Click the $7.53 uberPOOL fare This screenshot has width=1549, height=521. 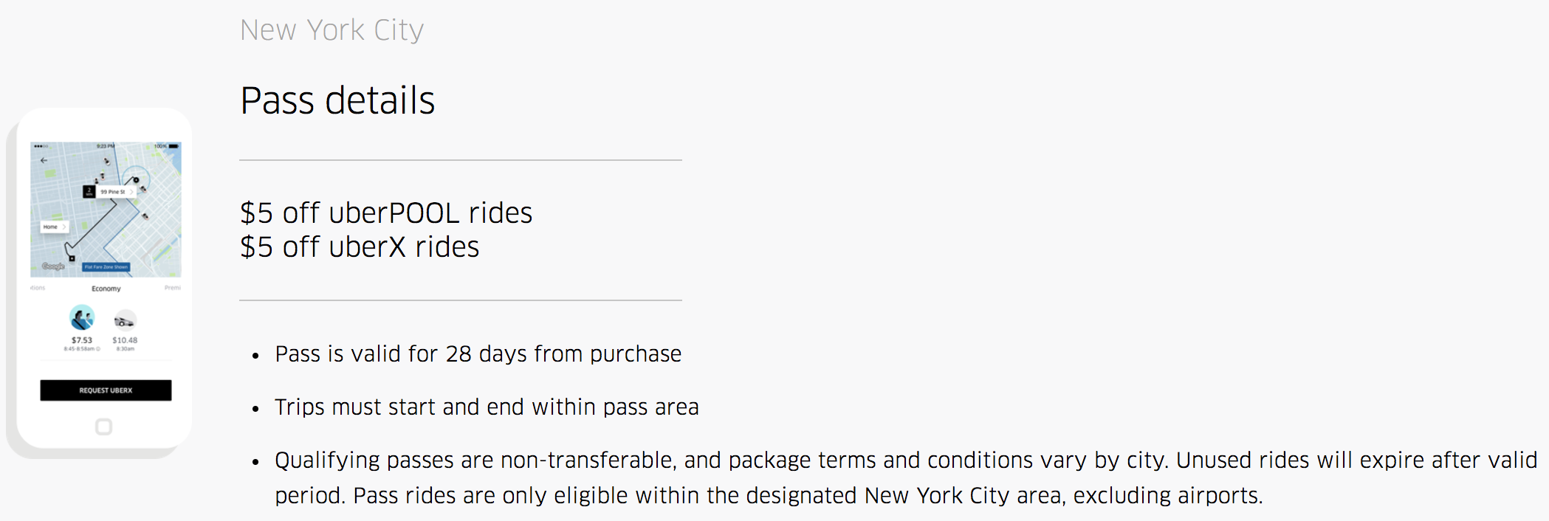tap(82, 340)
